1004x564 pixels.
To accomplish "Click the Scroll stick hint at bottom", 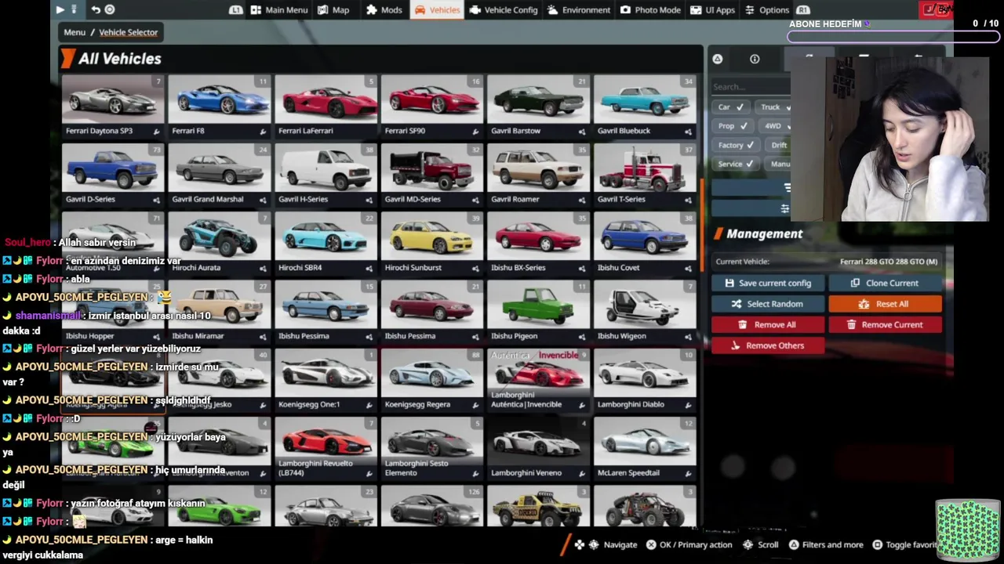I will click(x=760, y=544).
